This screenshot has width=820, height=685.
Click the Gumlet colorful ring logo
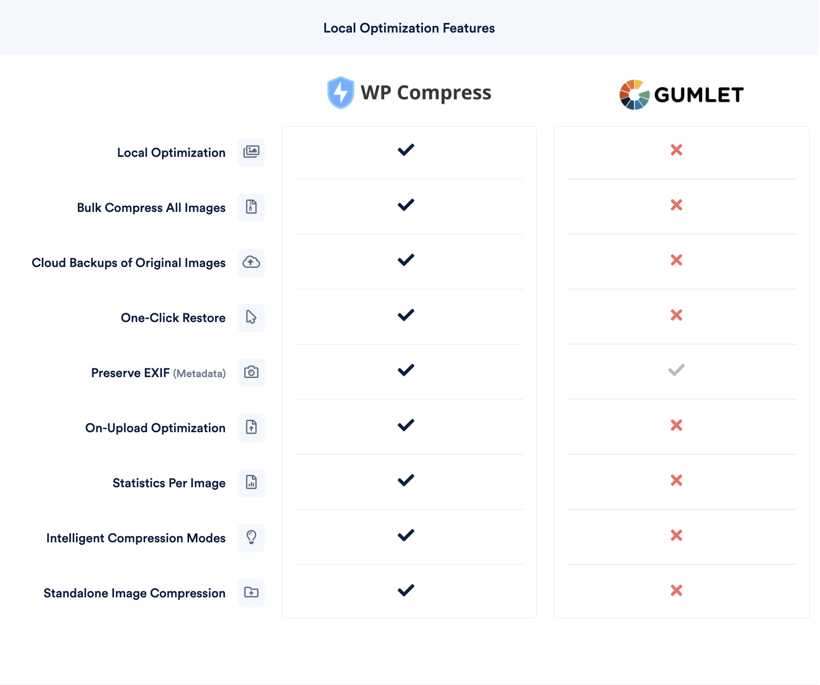[634, 95]
